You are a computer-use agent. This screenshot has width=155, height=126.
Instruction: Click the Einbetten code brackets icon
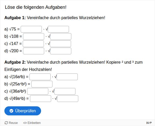[x=25, y=123]
